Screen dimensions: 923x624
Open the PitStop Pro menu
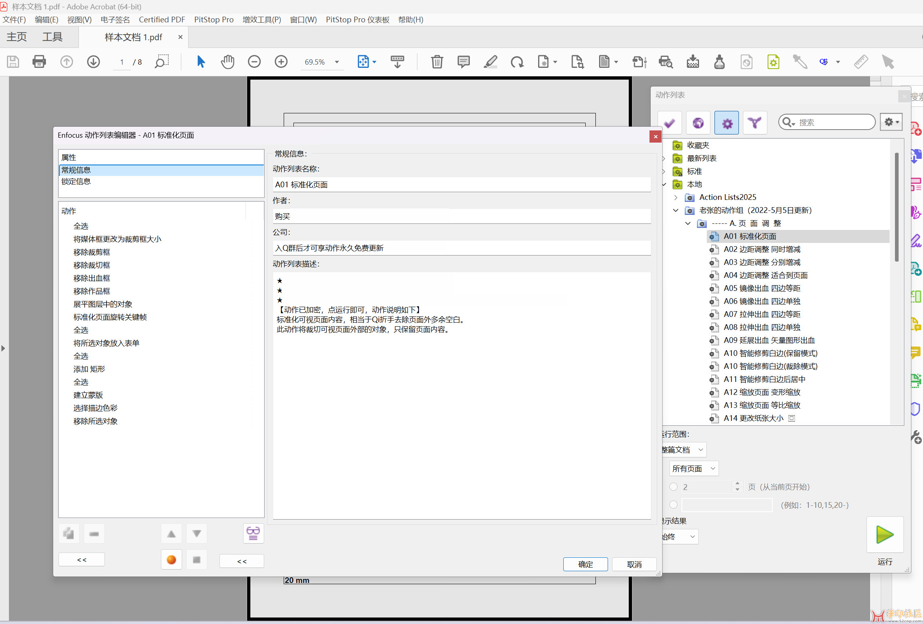[x=214, y=19]
